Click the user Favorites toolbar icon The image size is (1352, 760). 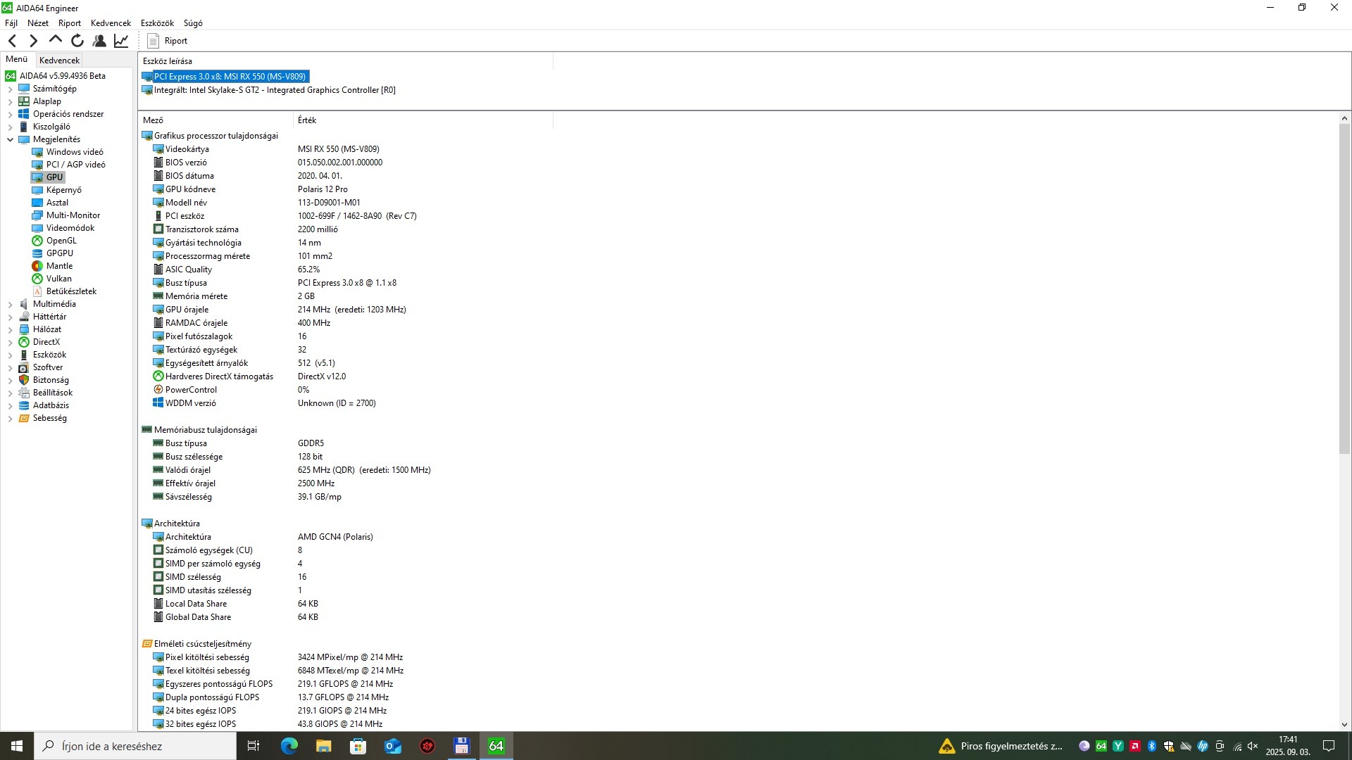pyautogui.click(x=99, y=41)
